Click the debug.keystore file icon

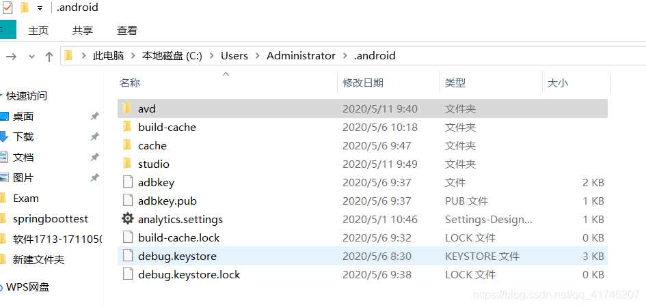click(127, 256)
